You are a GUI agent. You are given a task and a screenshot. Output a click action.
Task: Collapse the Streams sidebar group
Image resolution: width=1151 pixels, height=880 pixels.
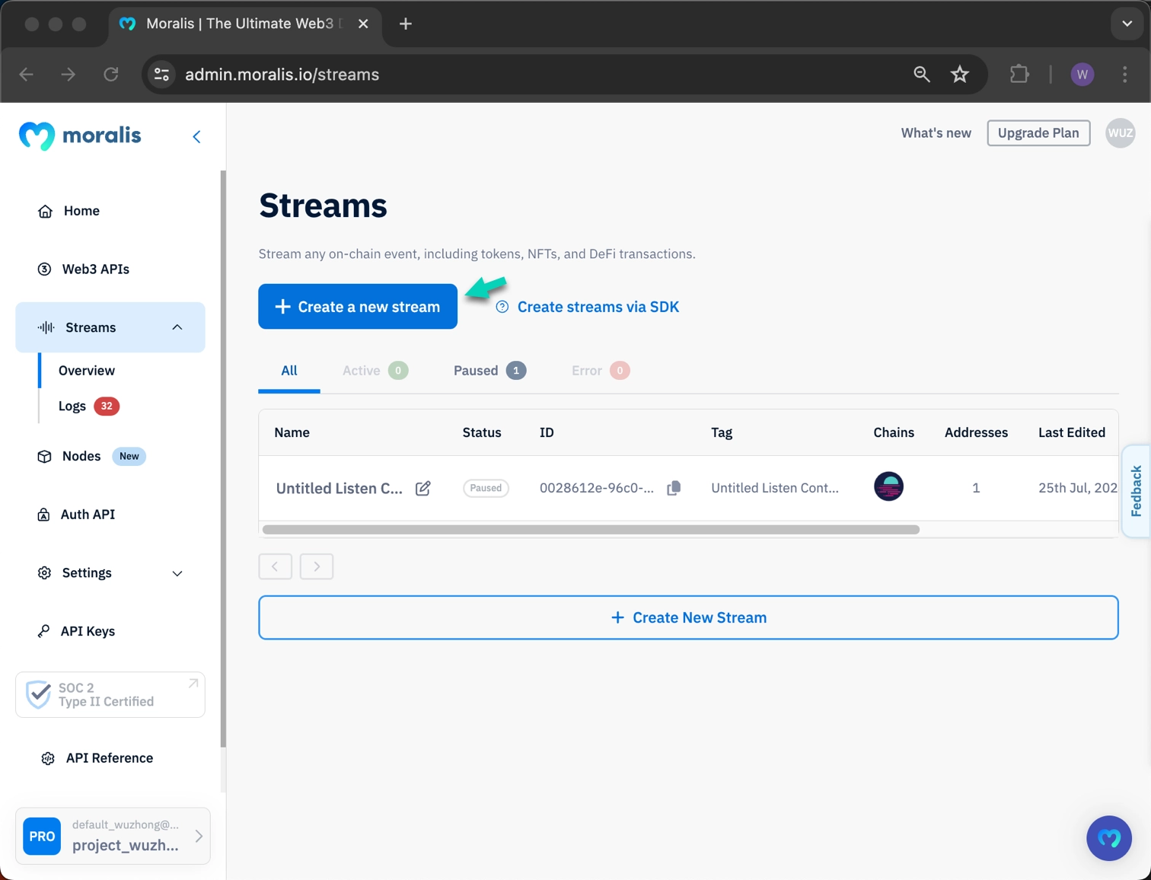(x=177, y=327)
